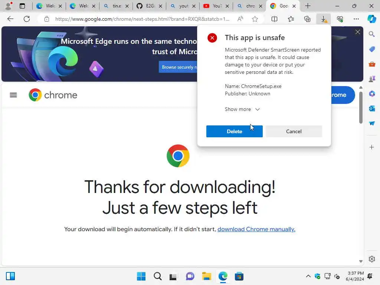Open sidebar Outlook icon
The width and height of the screenshot is (380, 285).
(x=372, y=109)
